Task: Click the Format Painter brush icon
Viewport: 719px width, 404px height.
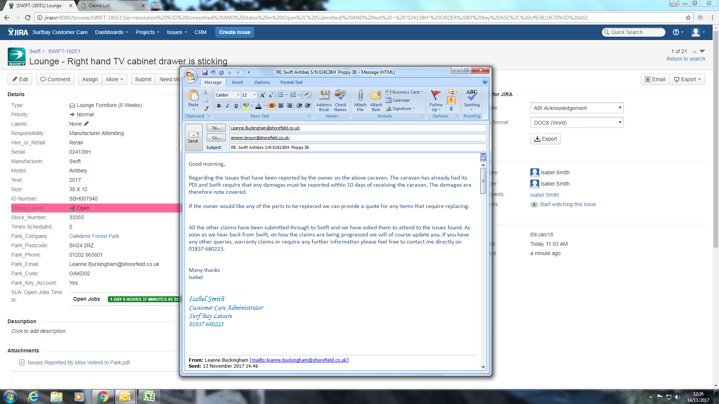Action: point(206,108)
